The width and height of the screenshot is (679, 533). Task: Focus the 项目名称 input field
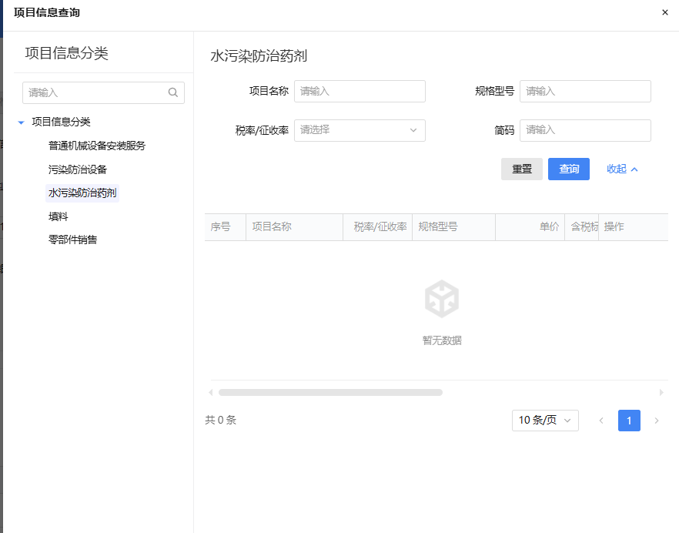coord(360,91)
